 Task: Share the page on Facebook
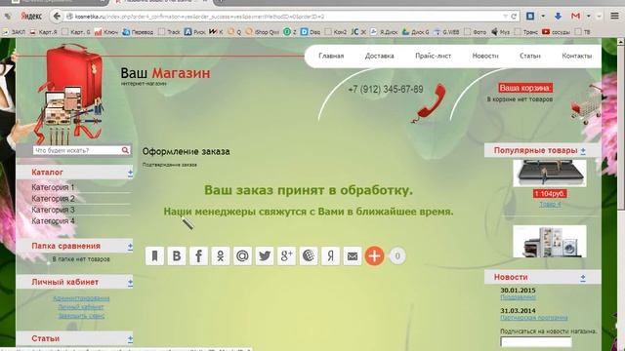point(198,255)
